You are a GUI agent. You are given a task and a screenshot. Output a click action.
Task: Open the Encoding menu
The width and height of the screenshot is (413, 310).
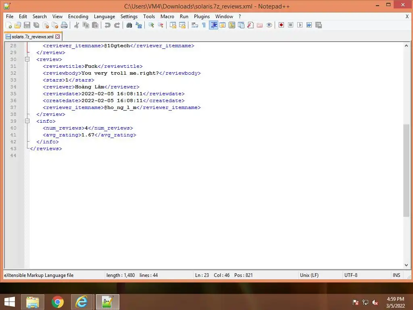coord(78,16)
